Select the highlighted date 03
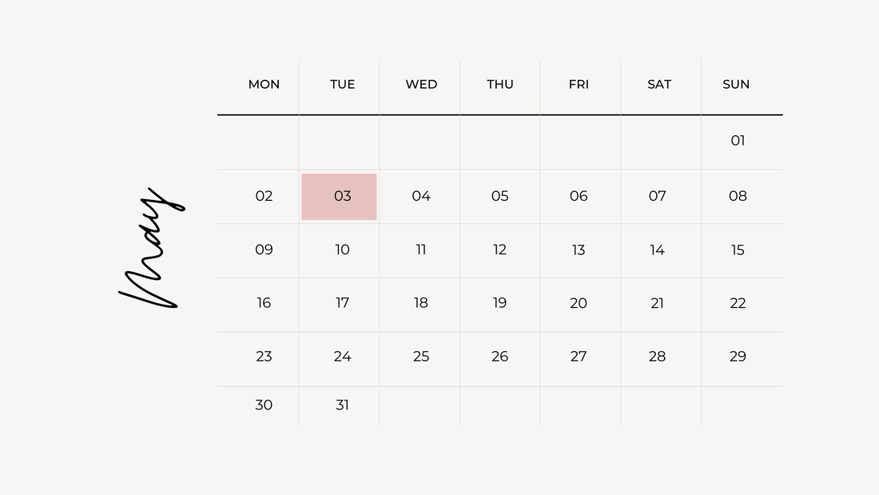 (339, 197)
